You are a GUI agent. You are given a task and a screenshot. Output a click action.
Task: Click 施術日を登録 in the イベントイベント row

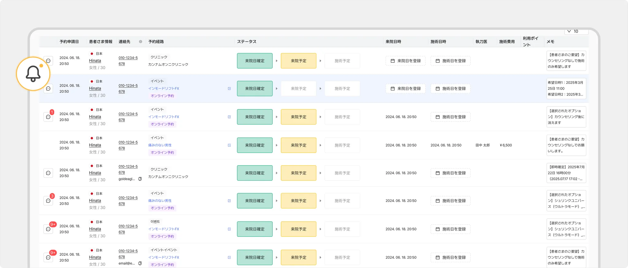click(x=450, y=258)
